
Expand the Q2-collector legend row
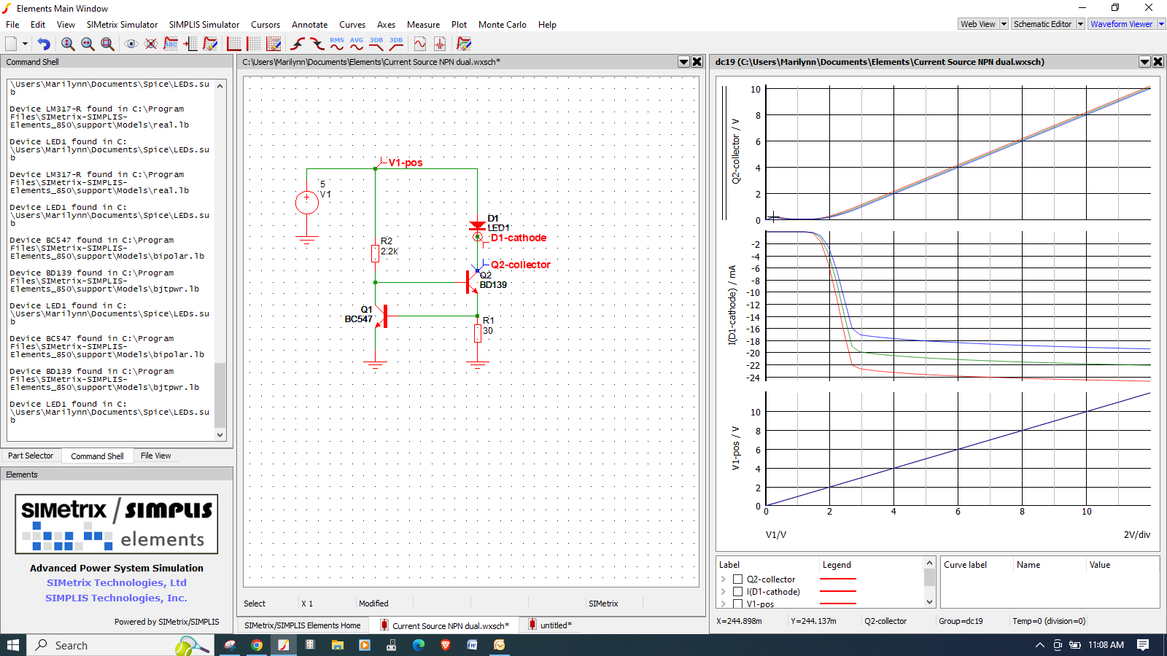pos(724,579)
